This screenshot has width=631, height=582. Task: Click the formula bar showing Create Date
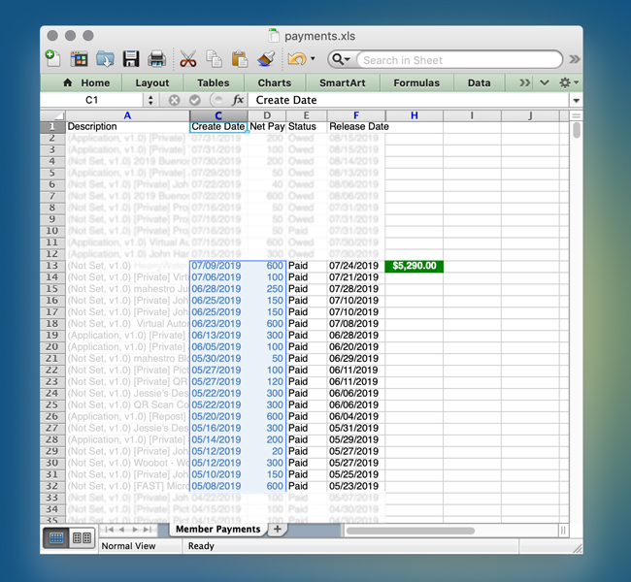408,100
